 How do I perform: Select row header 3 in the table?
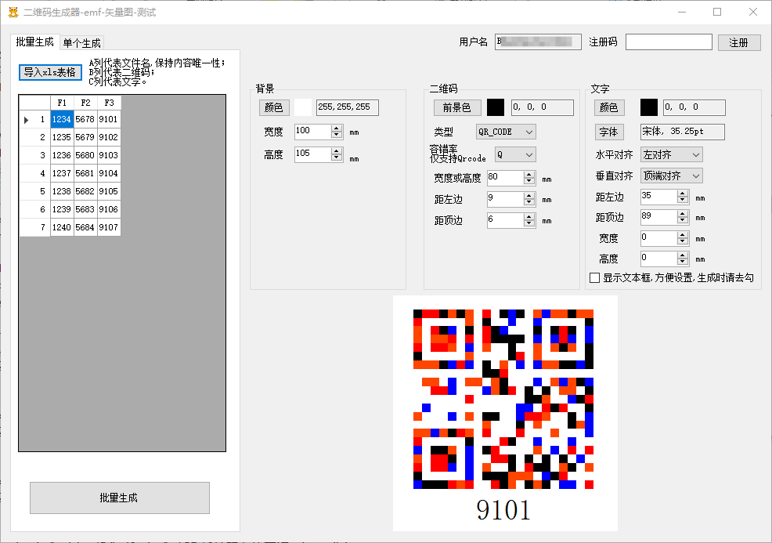pos(35,155)
